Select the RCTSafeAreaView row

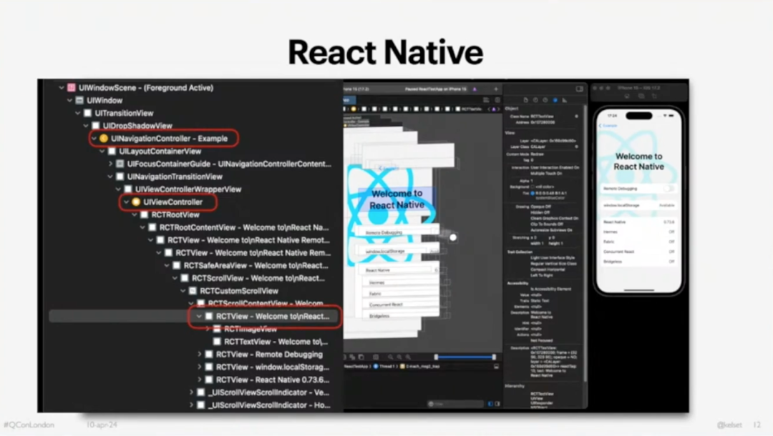click(256, 266)
